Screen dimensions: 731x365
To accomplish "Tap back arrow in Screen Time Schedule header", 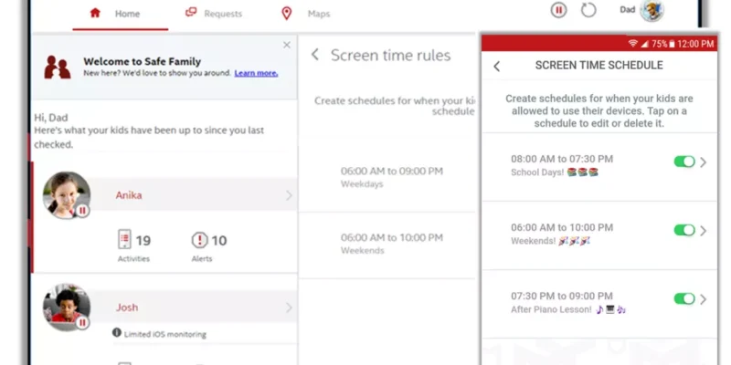I will click(x=497, y=66).
